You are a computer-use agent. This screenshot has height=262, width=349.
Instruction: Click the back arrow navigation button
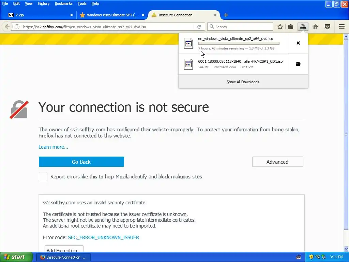point(7,27)
